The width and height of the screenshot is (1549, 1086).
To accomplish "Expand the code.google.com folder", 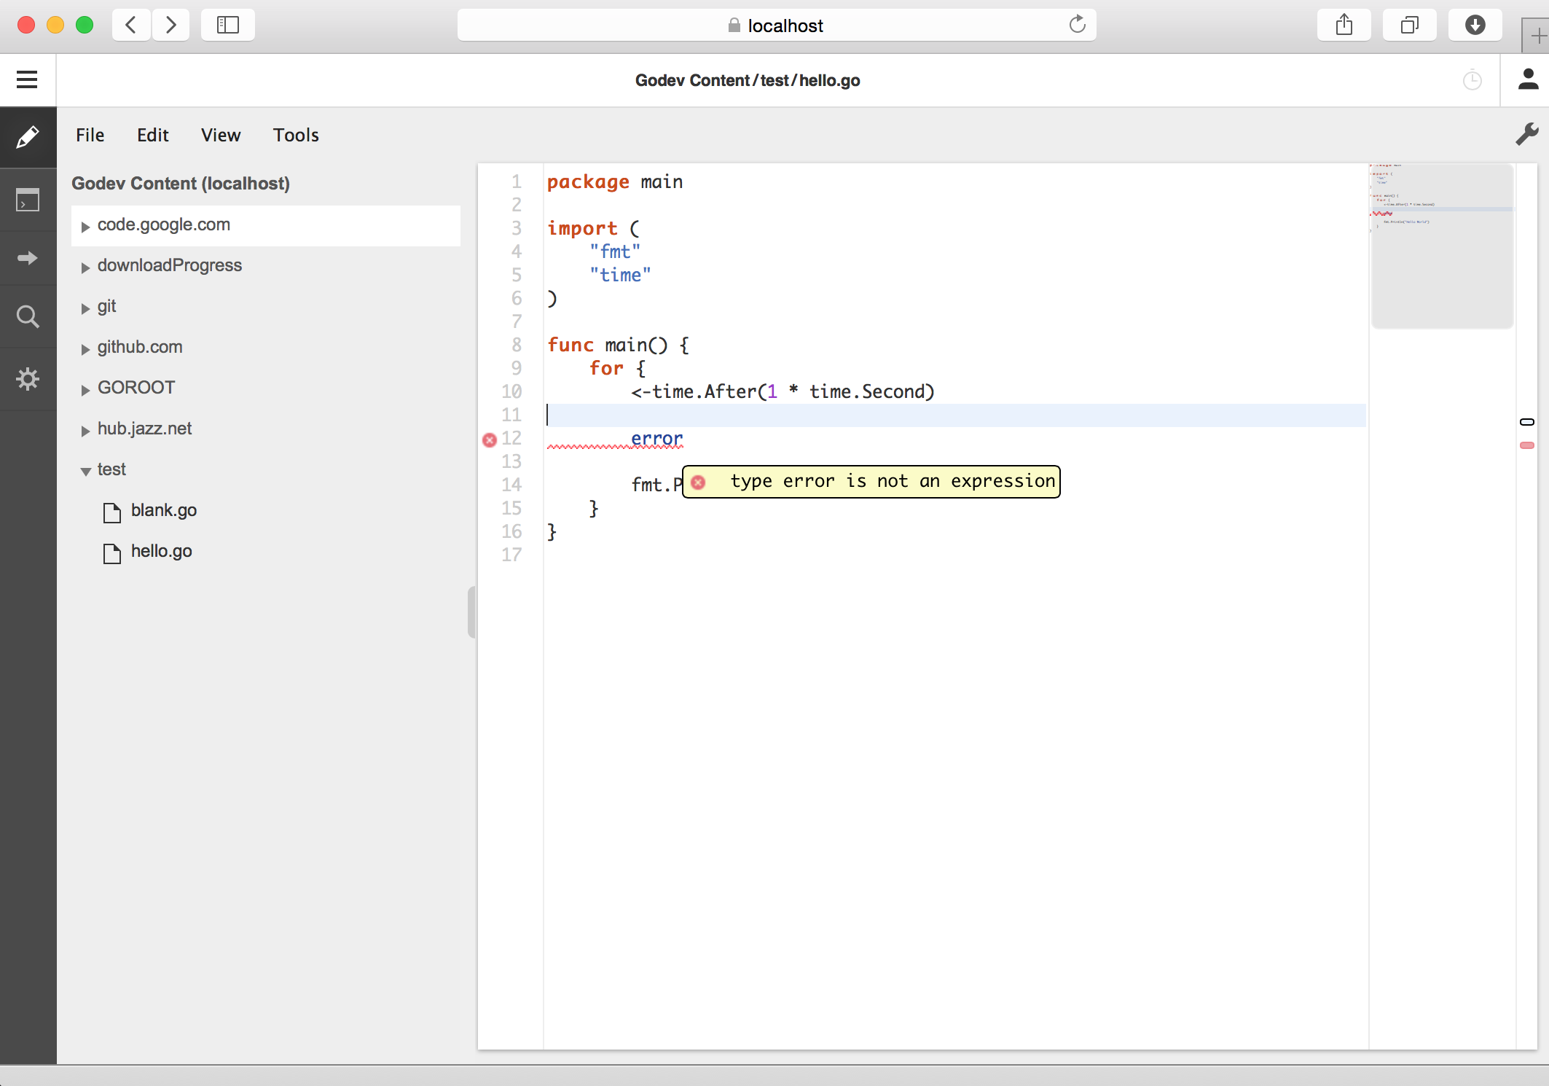I will (x=85, y=227).
